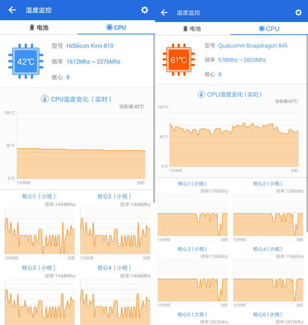Tap 核心1 (小核) heading in left screen

pyautogui.click(x=38, y=196)
